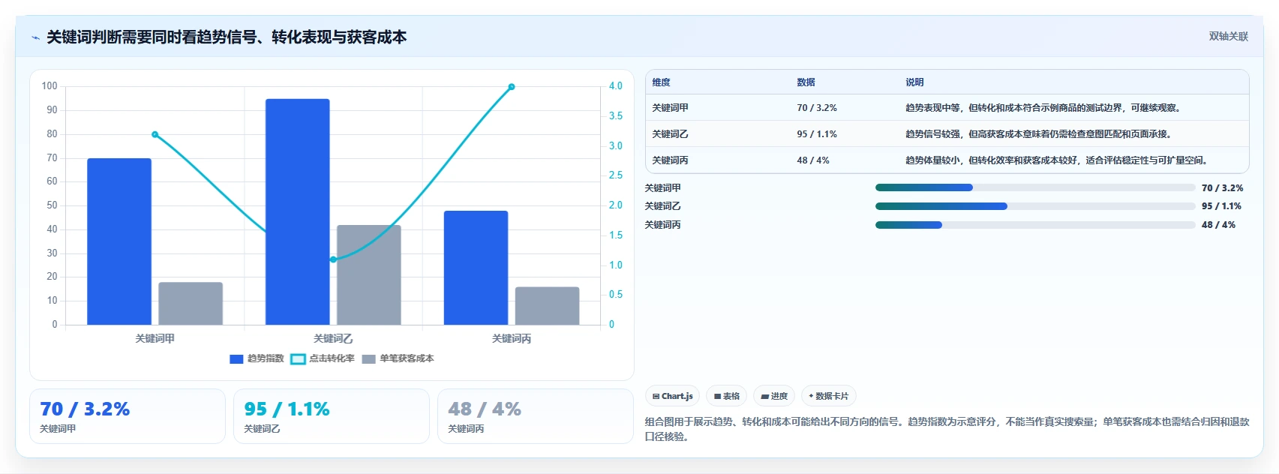This screenshot has height=474, width=1279.
Task: Click the line point at 关键词丙
Action: pyautogui.click(x=512, y=87)
